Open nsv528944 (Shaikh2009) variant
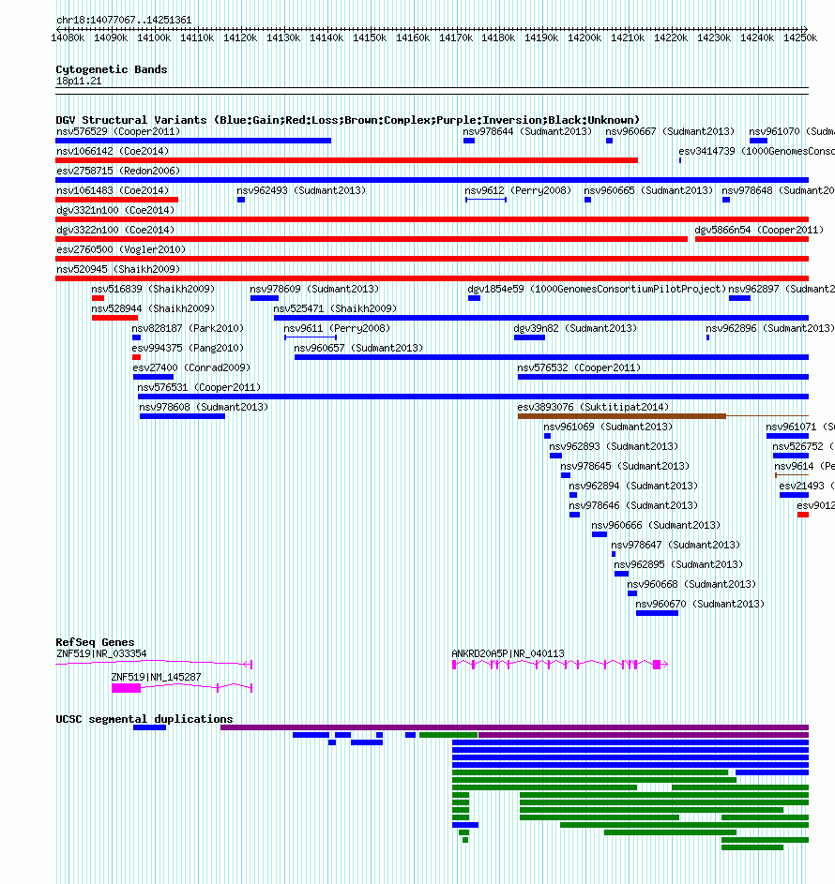 pyautogui.click(x=153, y=308)
